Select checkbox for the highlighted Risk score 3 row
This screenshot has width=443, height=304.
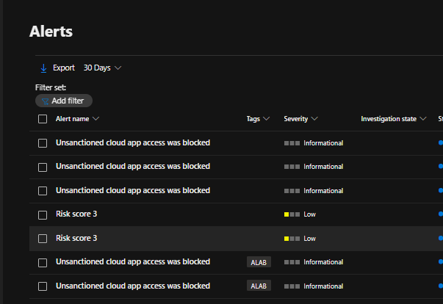43,239
